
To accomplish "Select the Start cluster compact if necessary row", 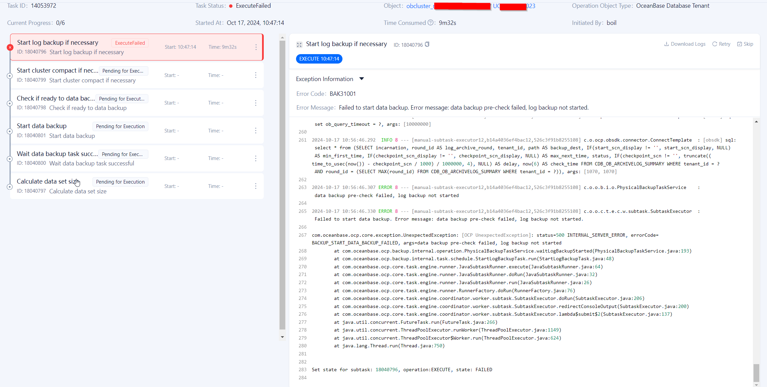I will (137, 75).
